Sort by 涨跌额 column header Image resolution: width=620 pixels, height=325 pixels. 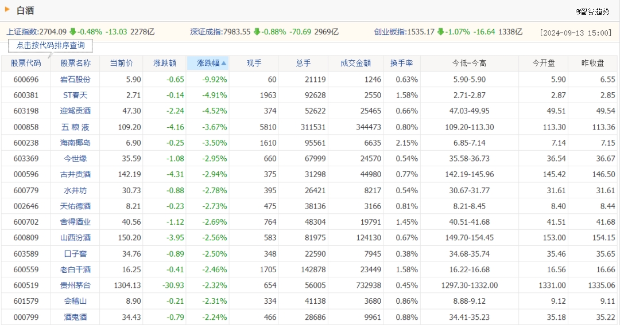coord(165,63)
